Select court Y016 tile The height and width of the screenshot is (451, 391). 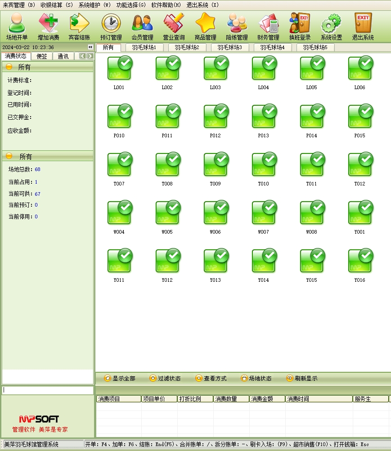coord(360,262)
